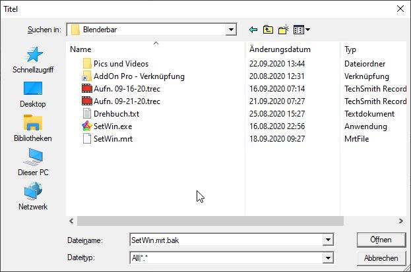Expand the Suchen in folder dropdown
411x272 pixels.
(230, 30)
